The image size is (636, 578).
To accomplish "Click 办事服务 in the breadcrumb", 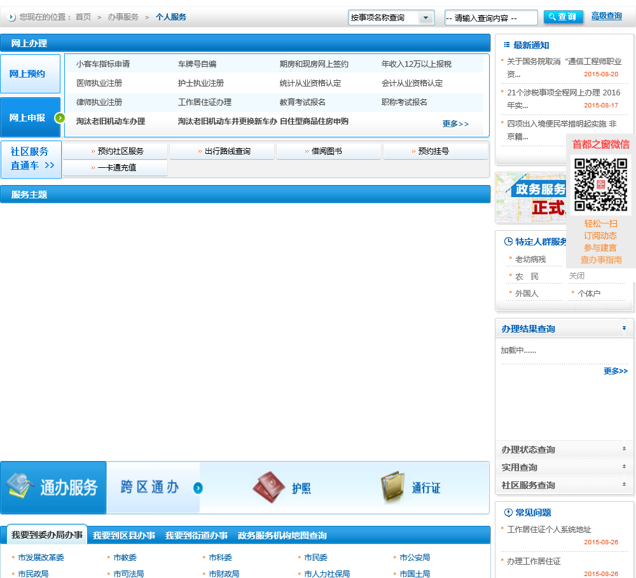I will pos(123,17).
